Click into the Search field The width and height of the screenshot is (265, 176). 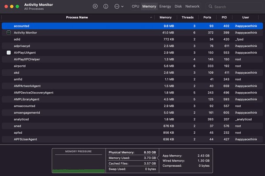point(234,7)
